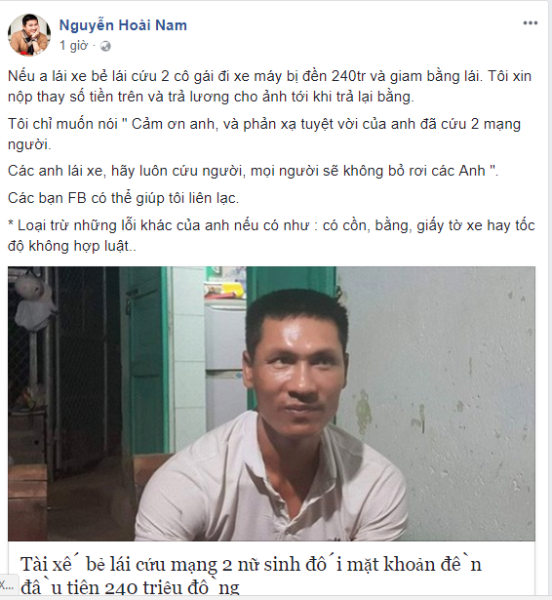Click the footnote starting '* Loại trừ những lỗi'

pyautogui.click(x=271, y=236)
